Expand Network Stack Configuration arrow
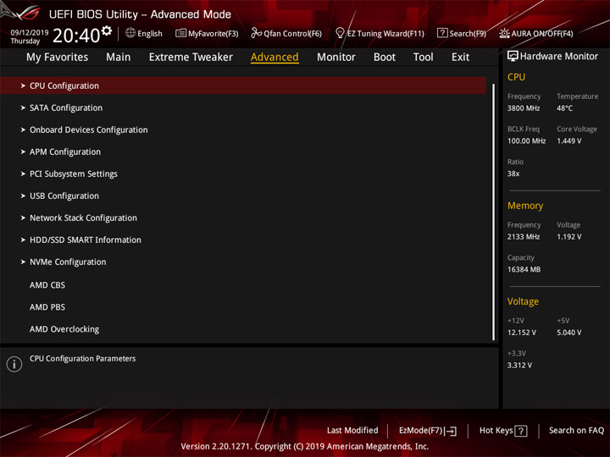This screenshot has width=610, height=457. (23, 218)
